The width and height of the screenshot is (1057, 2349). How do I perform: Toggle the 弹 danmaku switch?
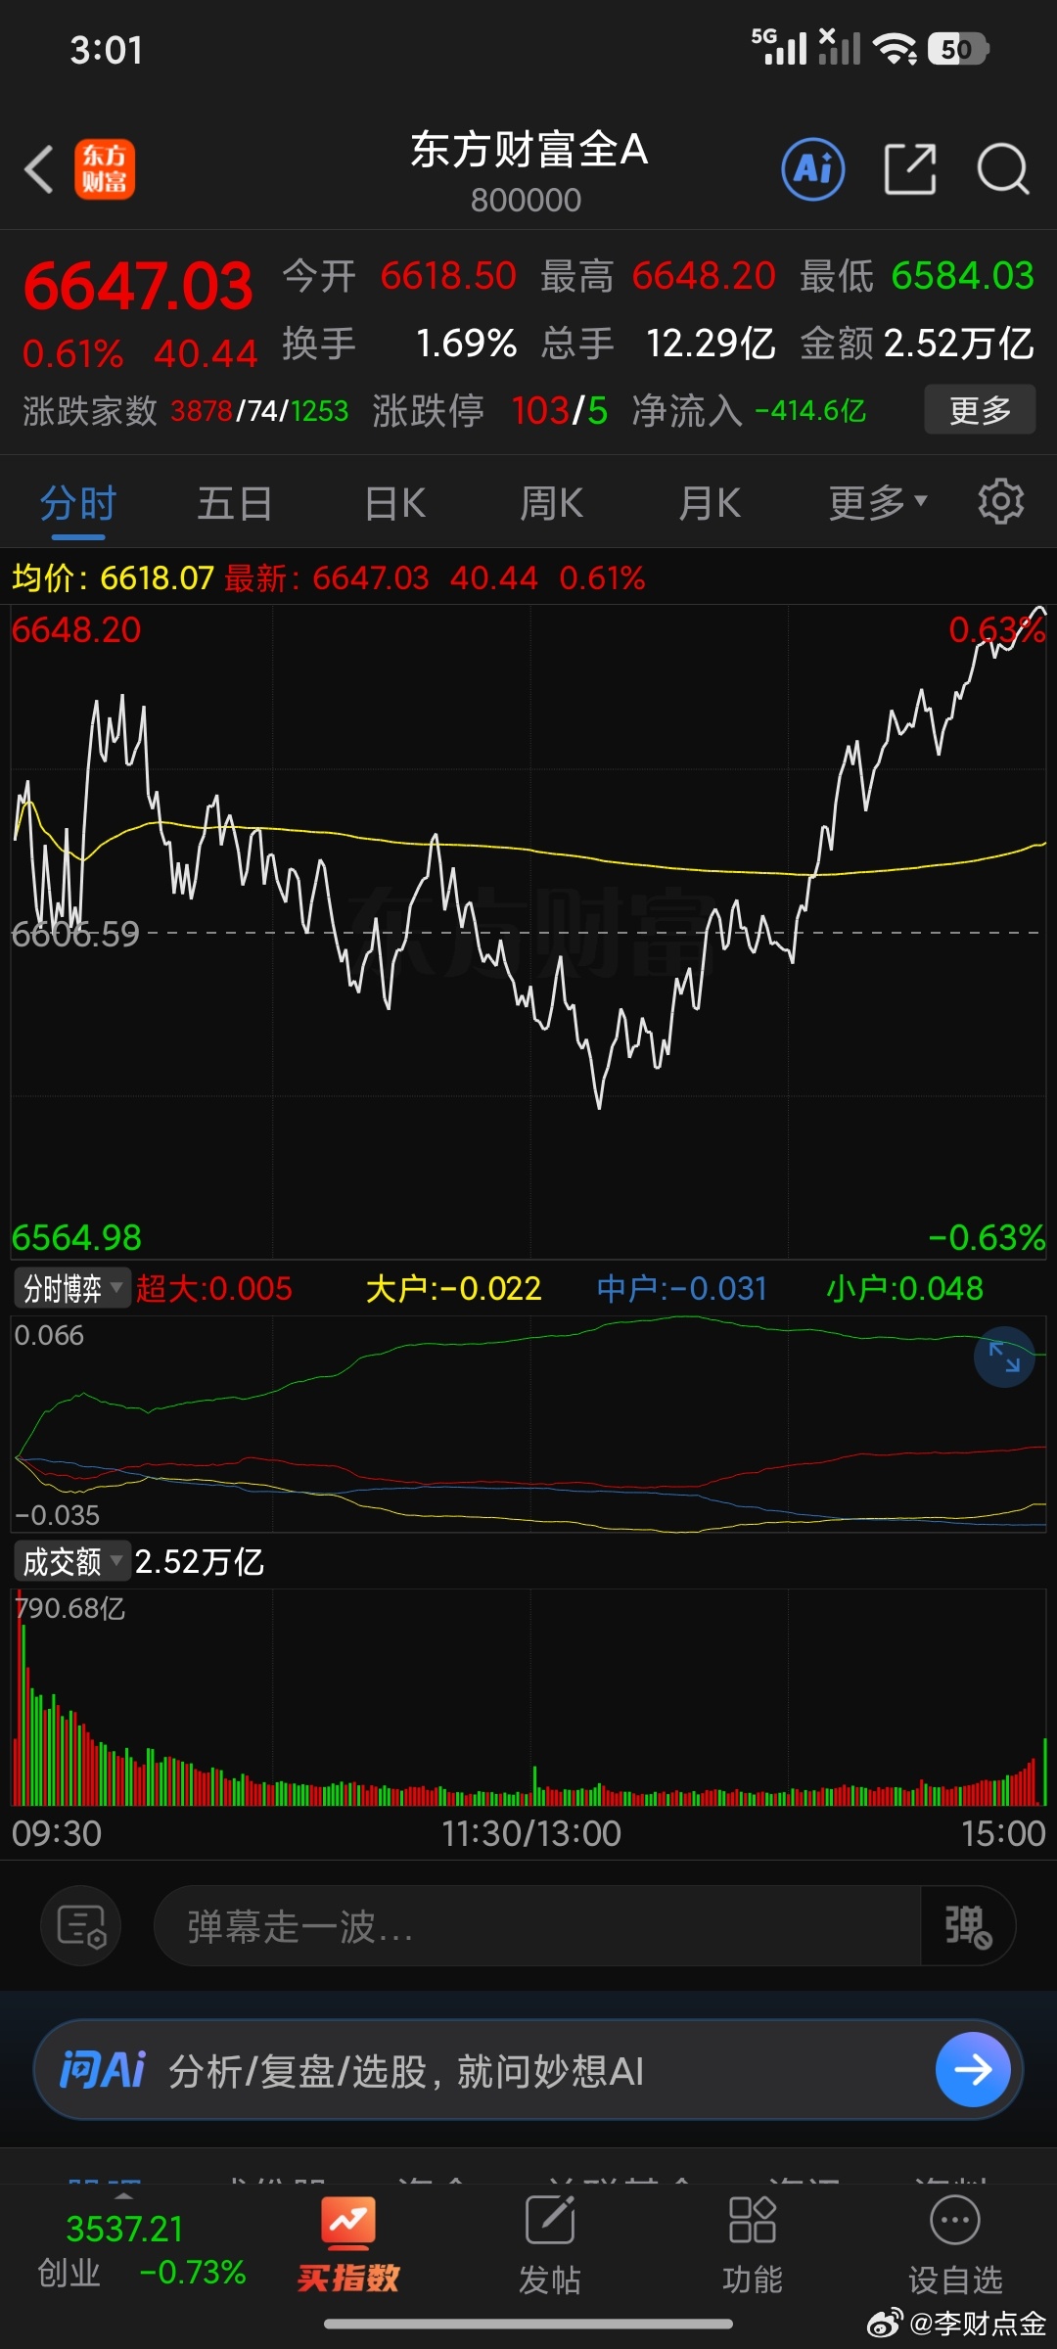[968, 1926]
